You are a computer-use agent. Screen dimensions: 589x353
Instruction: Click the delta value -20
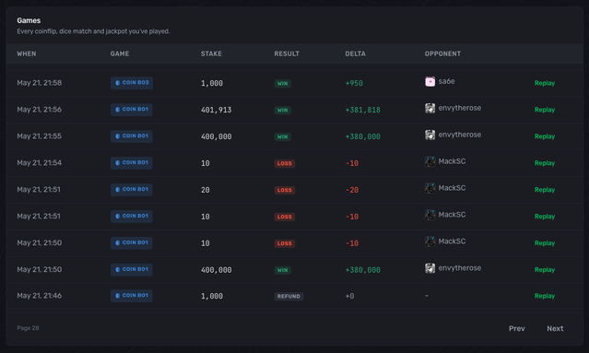click(x=352, y=190)
